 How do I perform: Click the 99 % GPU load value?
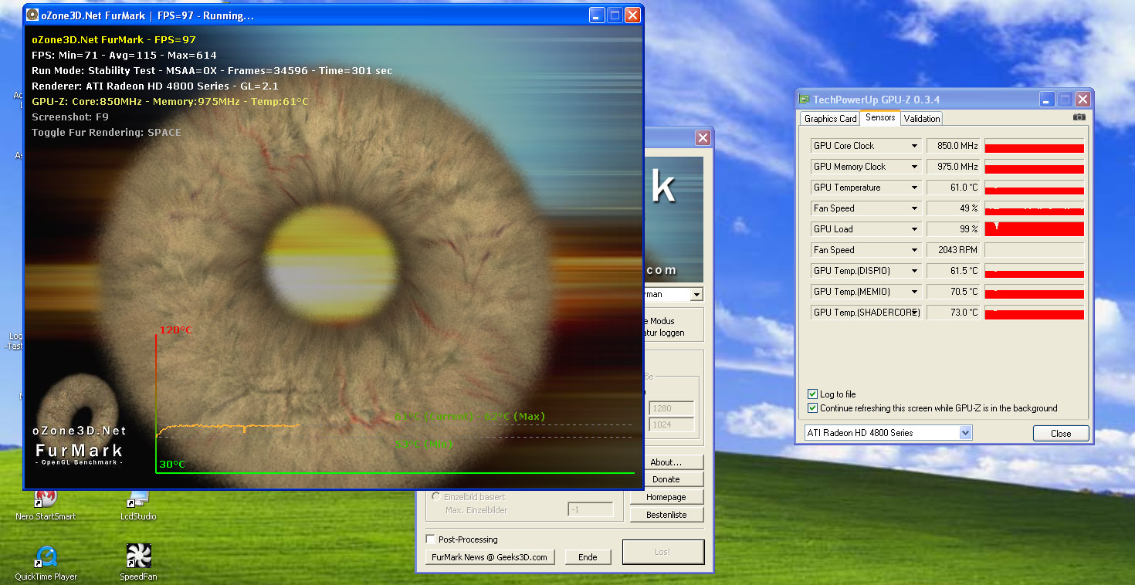[x=953, y=229]
